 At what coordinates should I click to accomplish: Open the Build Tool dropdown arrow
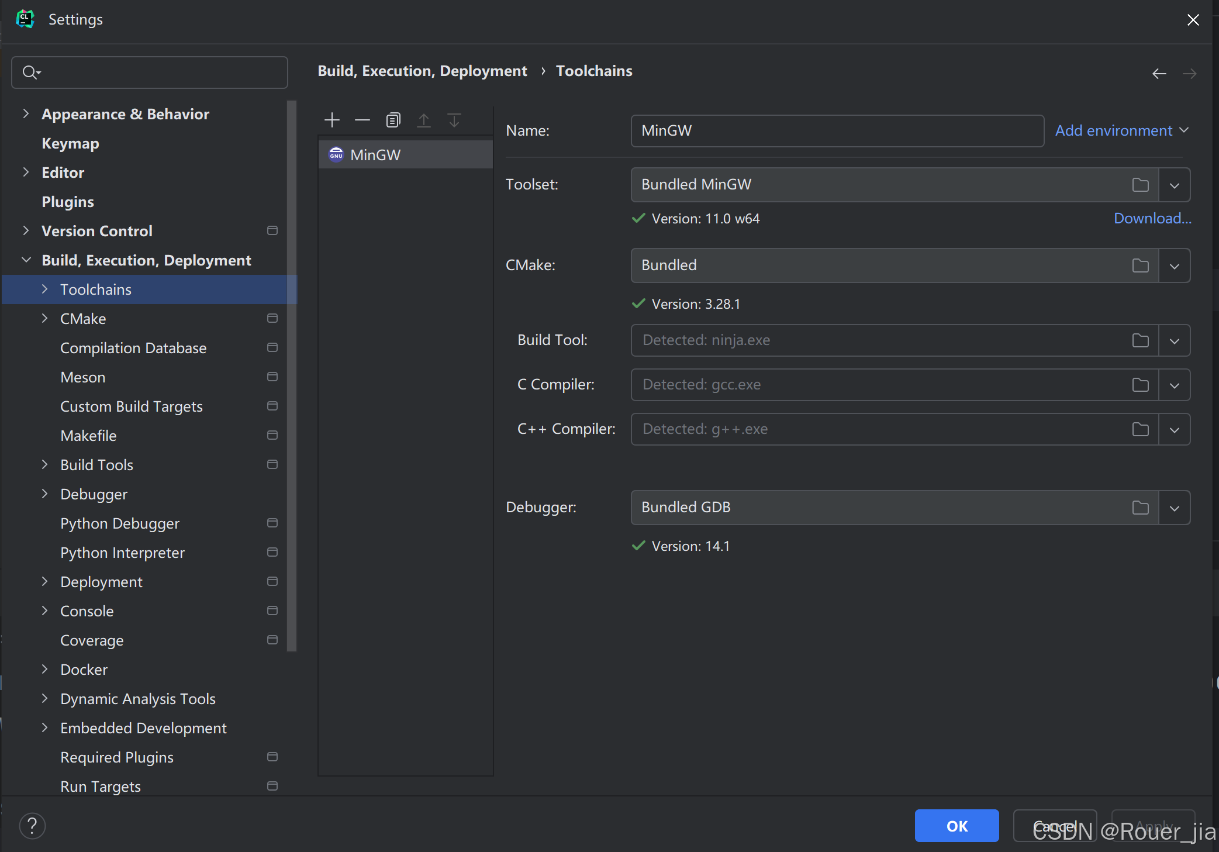pos(1174,341)
